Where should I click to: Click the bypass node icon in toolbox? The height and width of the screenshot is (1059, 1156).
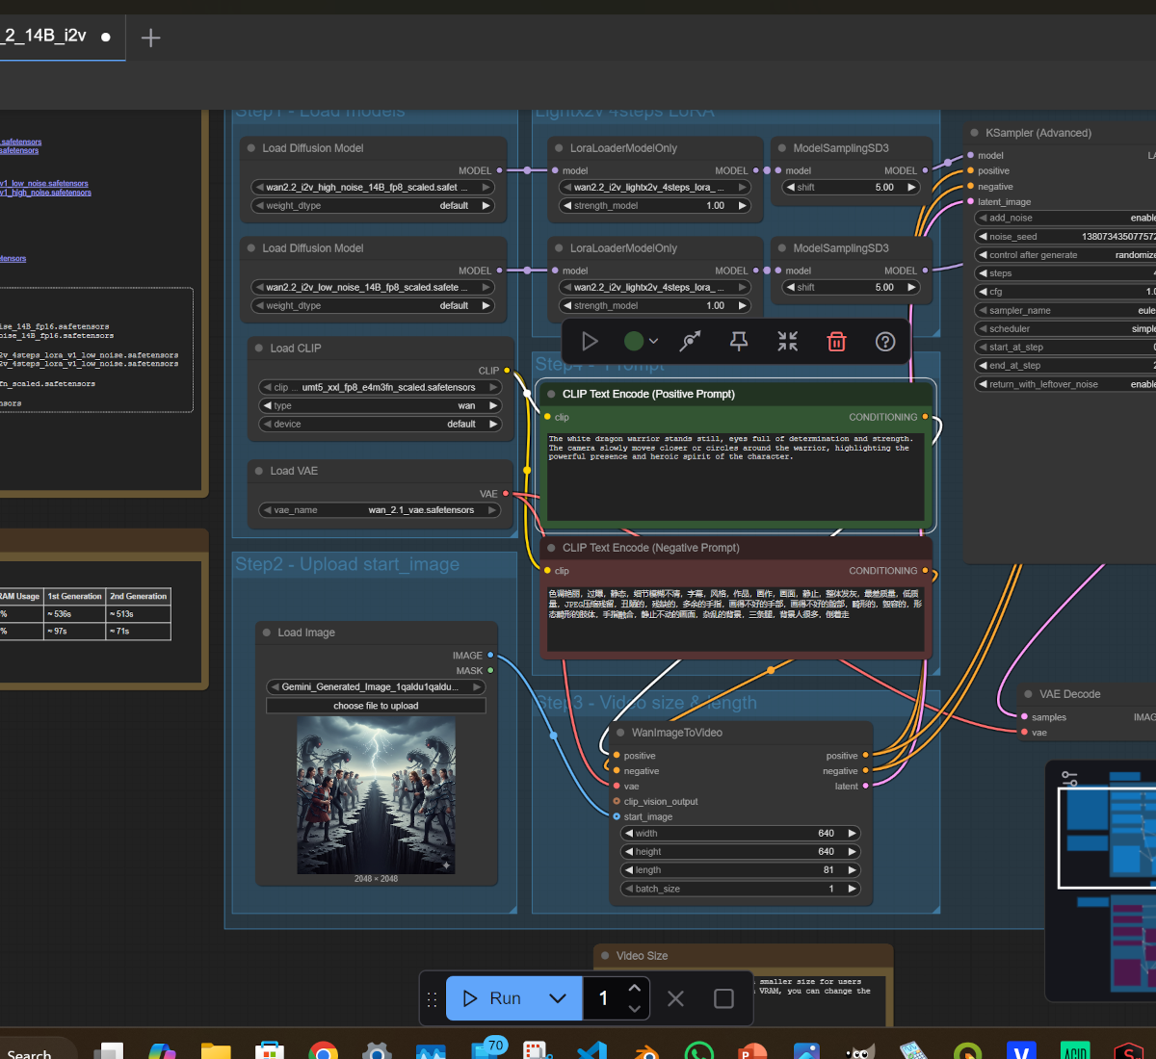690,342
